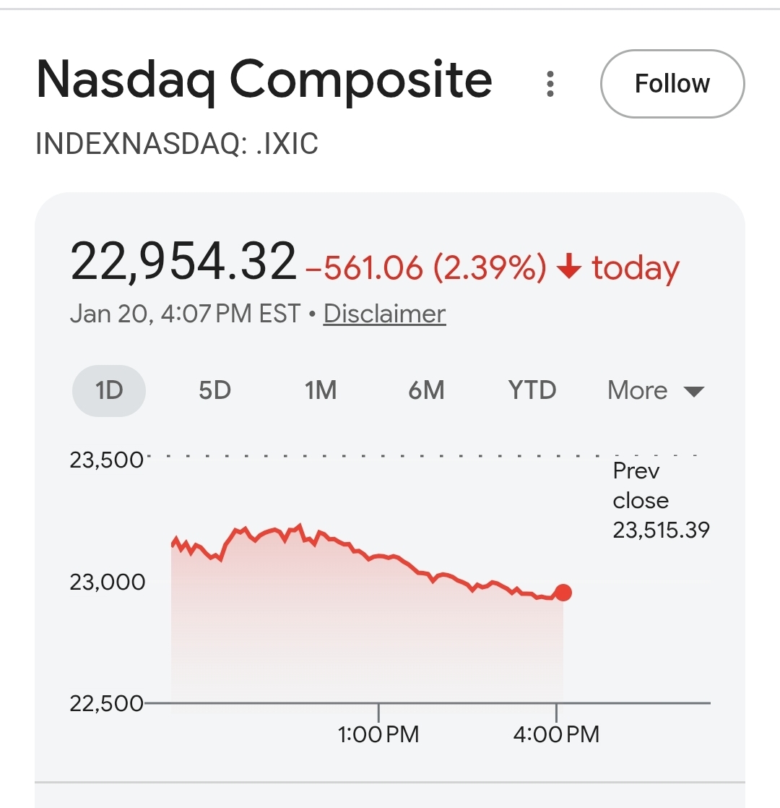Click the red current-price dot on chart
Screen dimensions: 780x808
tap(563, 593)
